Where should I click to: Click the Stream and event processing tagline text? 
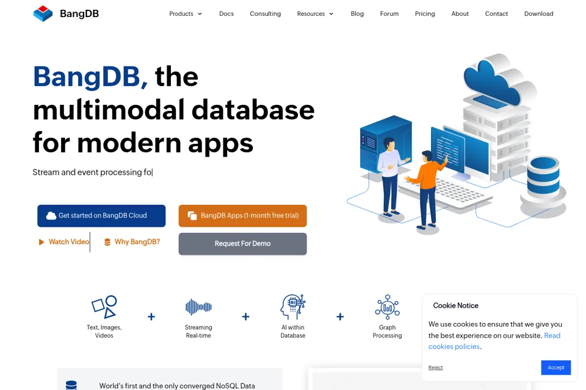tap(92, 172)
